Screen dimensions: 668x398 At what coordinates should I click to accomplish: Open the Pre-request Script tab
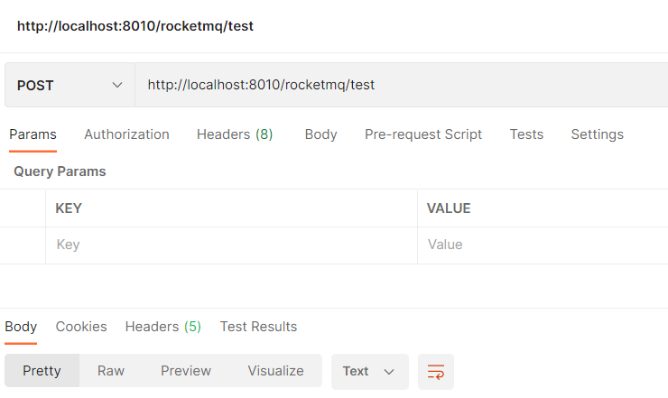pyautogui.click(x=423, y=134)
